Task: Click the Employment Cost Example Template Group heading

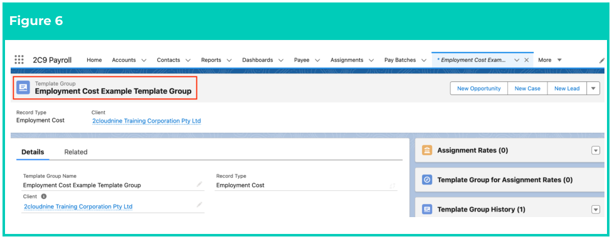Action: (113, 91)
